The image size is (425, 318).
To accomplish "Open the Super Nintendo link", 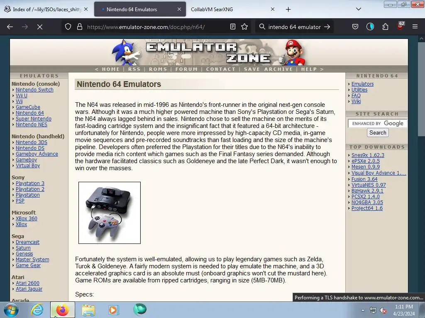I will coord(33,119).
